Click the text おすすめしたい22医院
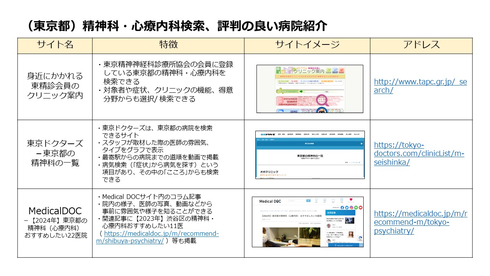 56,235
